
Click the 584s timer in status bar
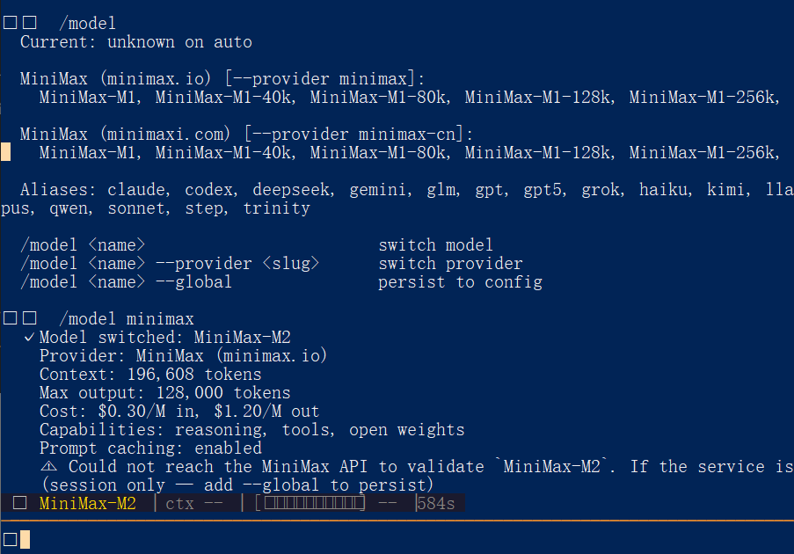pyautogui.click(x=436, y=504)
